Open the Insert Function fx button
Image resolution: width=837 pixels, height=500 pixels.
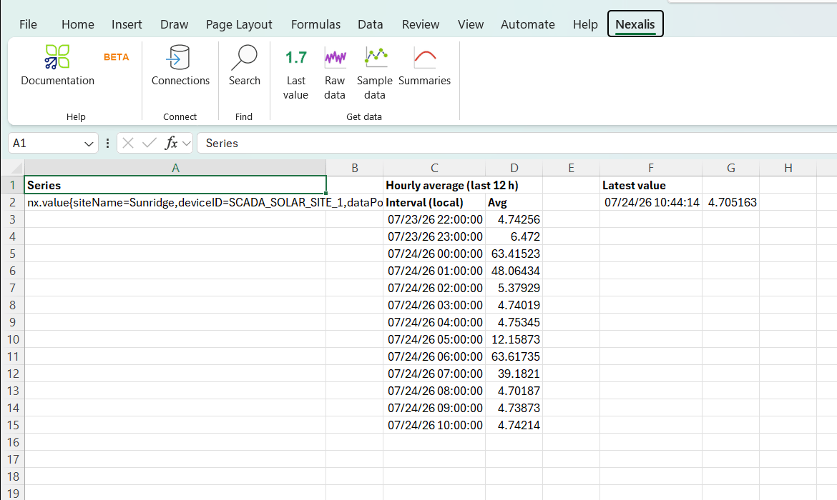tap(171, 143)
